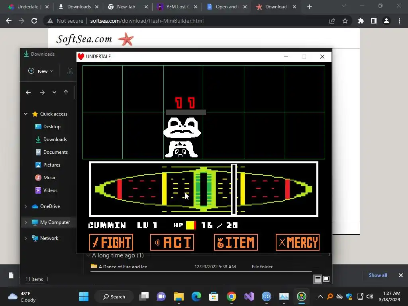408x306 pixels.
Task: Click the Not secure warning icon
Action: 50,21
